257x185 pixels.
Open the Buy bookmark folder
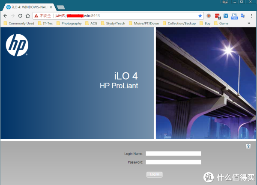click(x=205, y=24)
